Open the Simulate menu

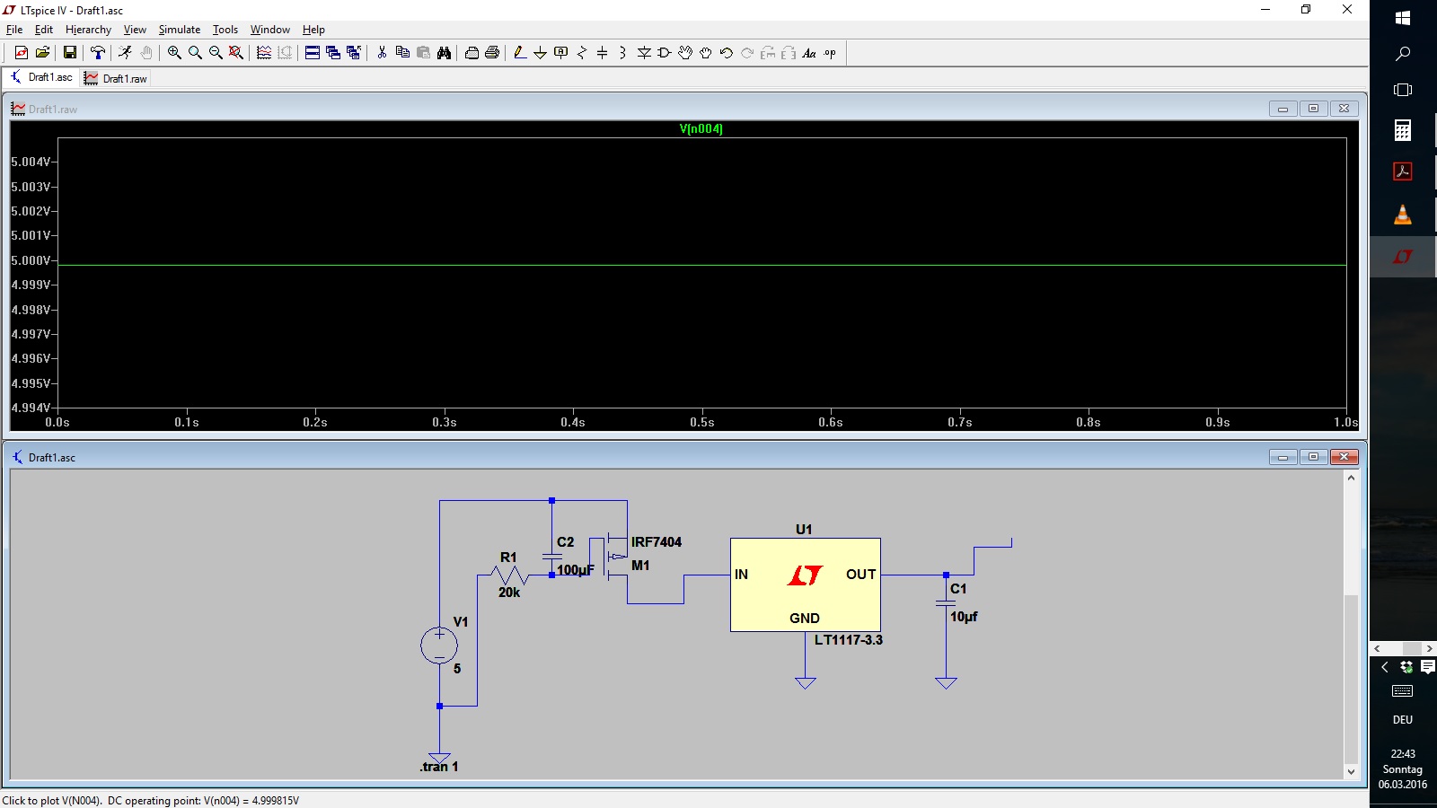point(180,30)
